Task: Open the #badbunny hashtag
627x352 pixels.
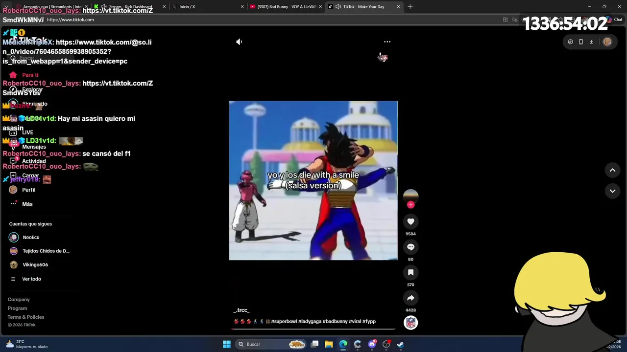Action: (x=335, y=321)
